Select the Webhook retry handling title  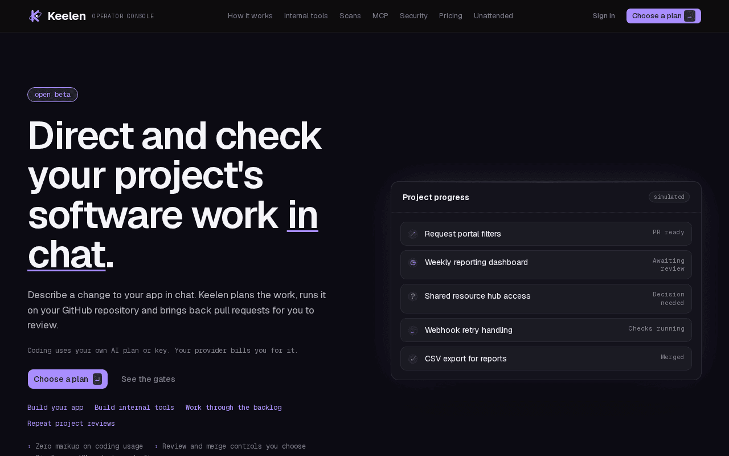pos(469,330)
